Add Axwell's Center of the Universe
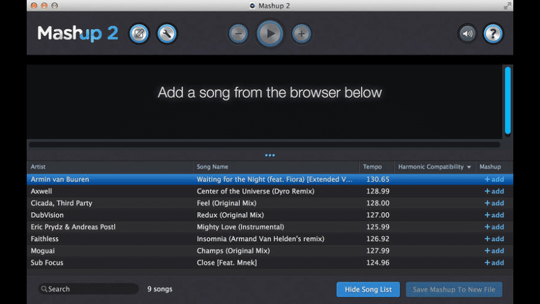Image resolution: width=540 pixels, height=304 pixels. [494, 191]
